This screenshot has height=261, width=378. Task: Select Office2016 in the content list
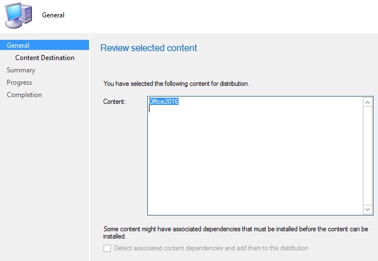click(x=164, y=102)
